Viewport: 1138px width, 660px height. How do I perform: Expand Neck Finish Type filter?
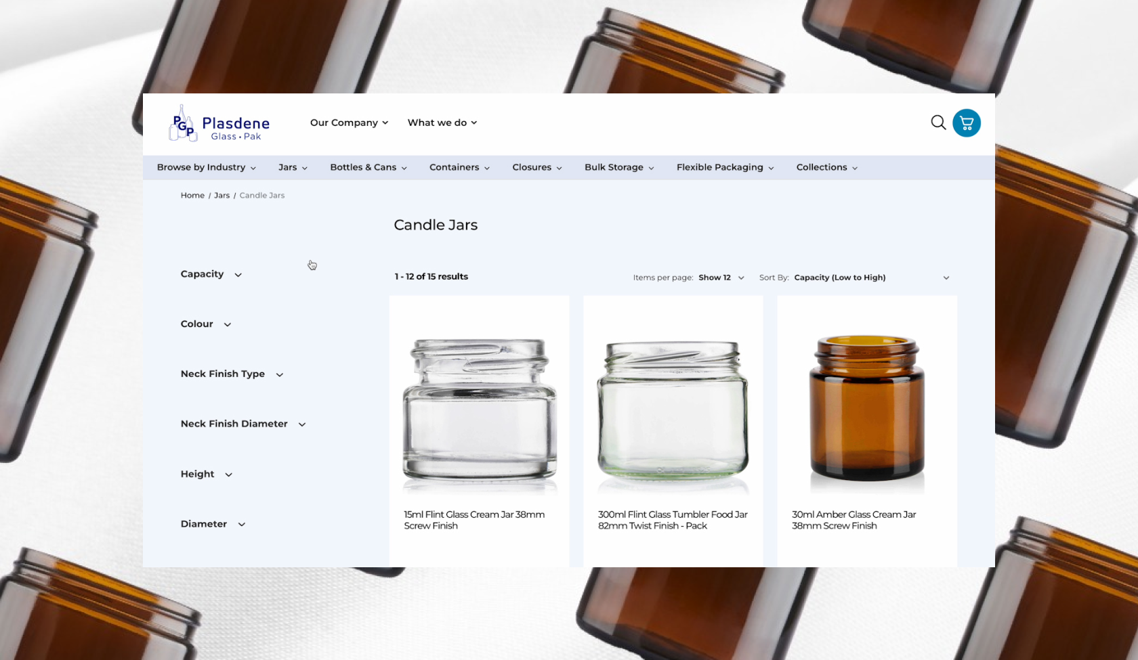231,374
